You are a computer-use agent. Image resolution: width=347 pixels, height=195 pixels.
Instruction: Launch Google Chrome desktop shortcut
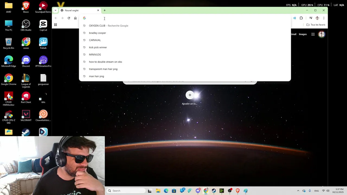(x=9, y=80)
